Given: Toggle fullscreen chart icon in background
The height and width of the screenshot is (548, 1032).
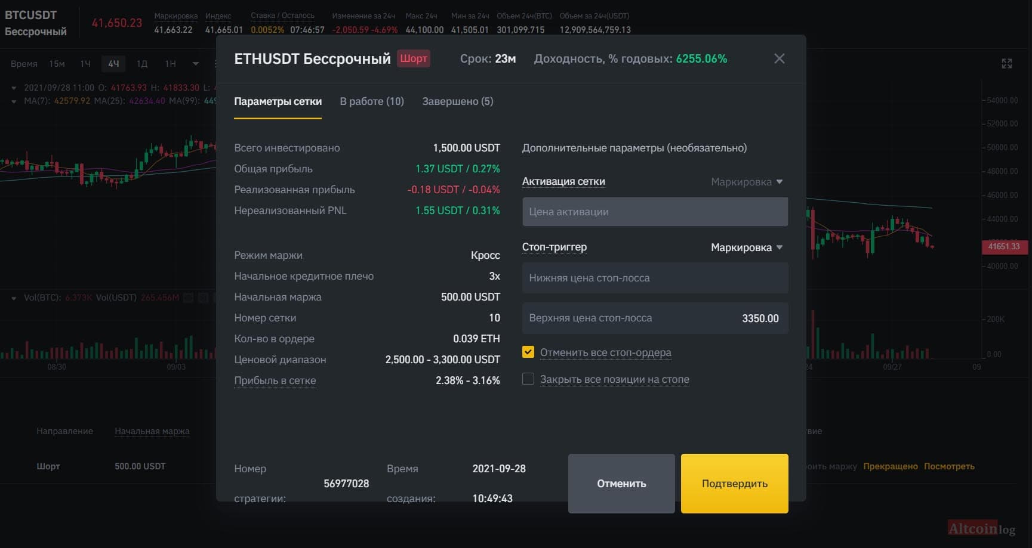Looking at the screenshot, I should [1006, 63].
